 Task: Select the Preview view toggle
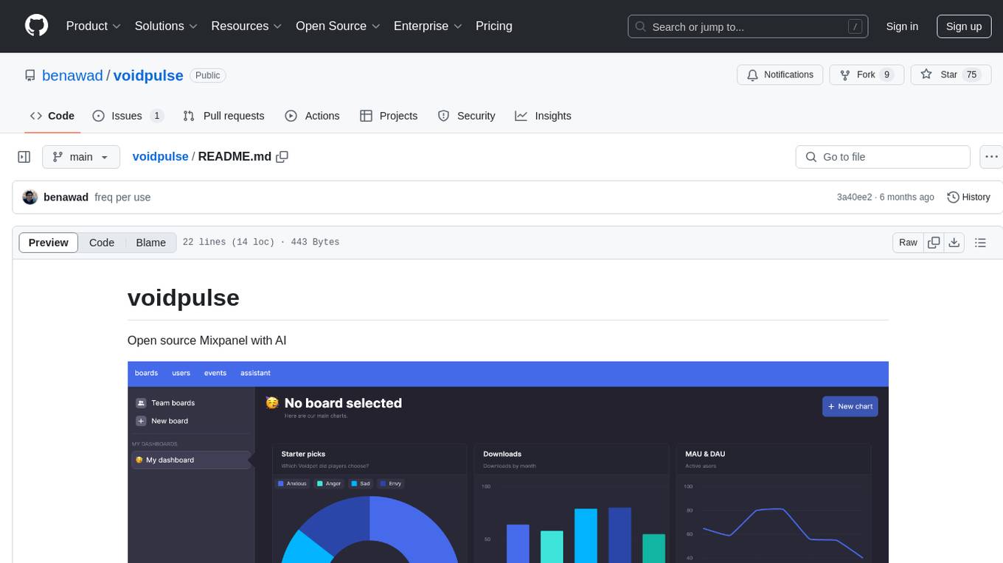pos(48,242)
